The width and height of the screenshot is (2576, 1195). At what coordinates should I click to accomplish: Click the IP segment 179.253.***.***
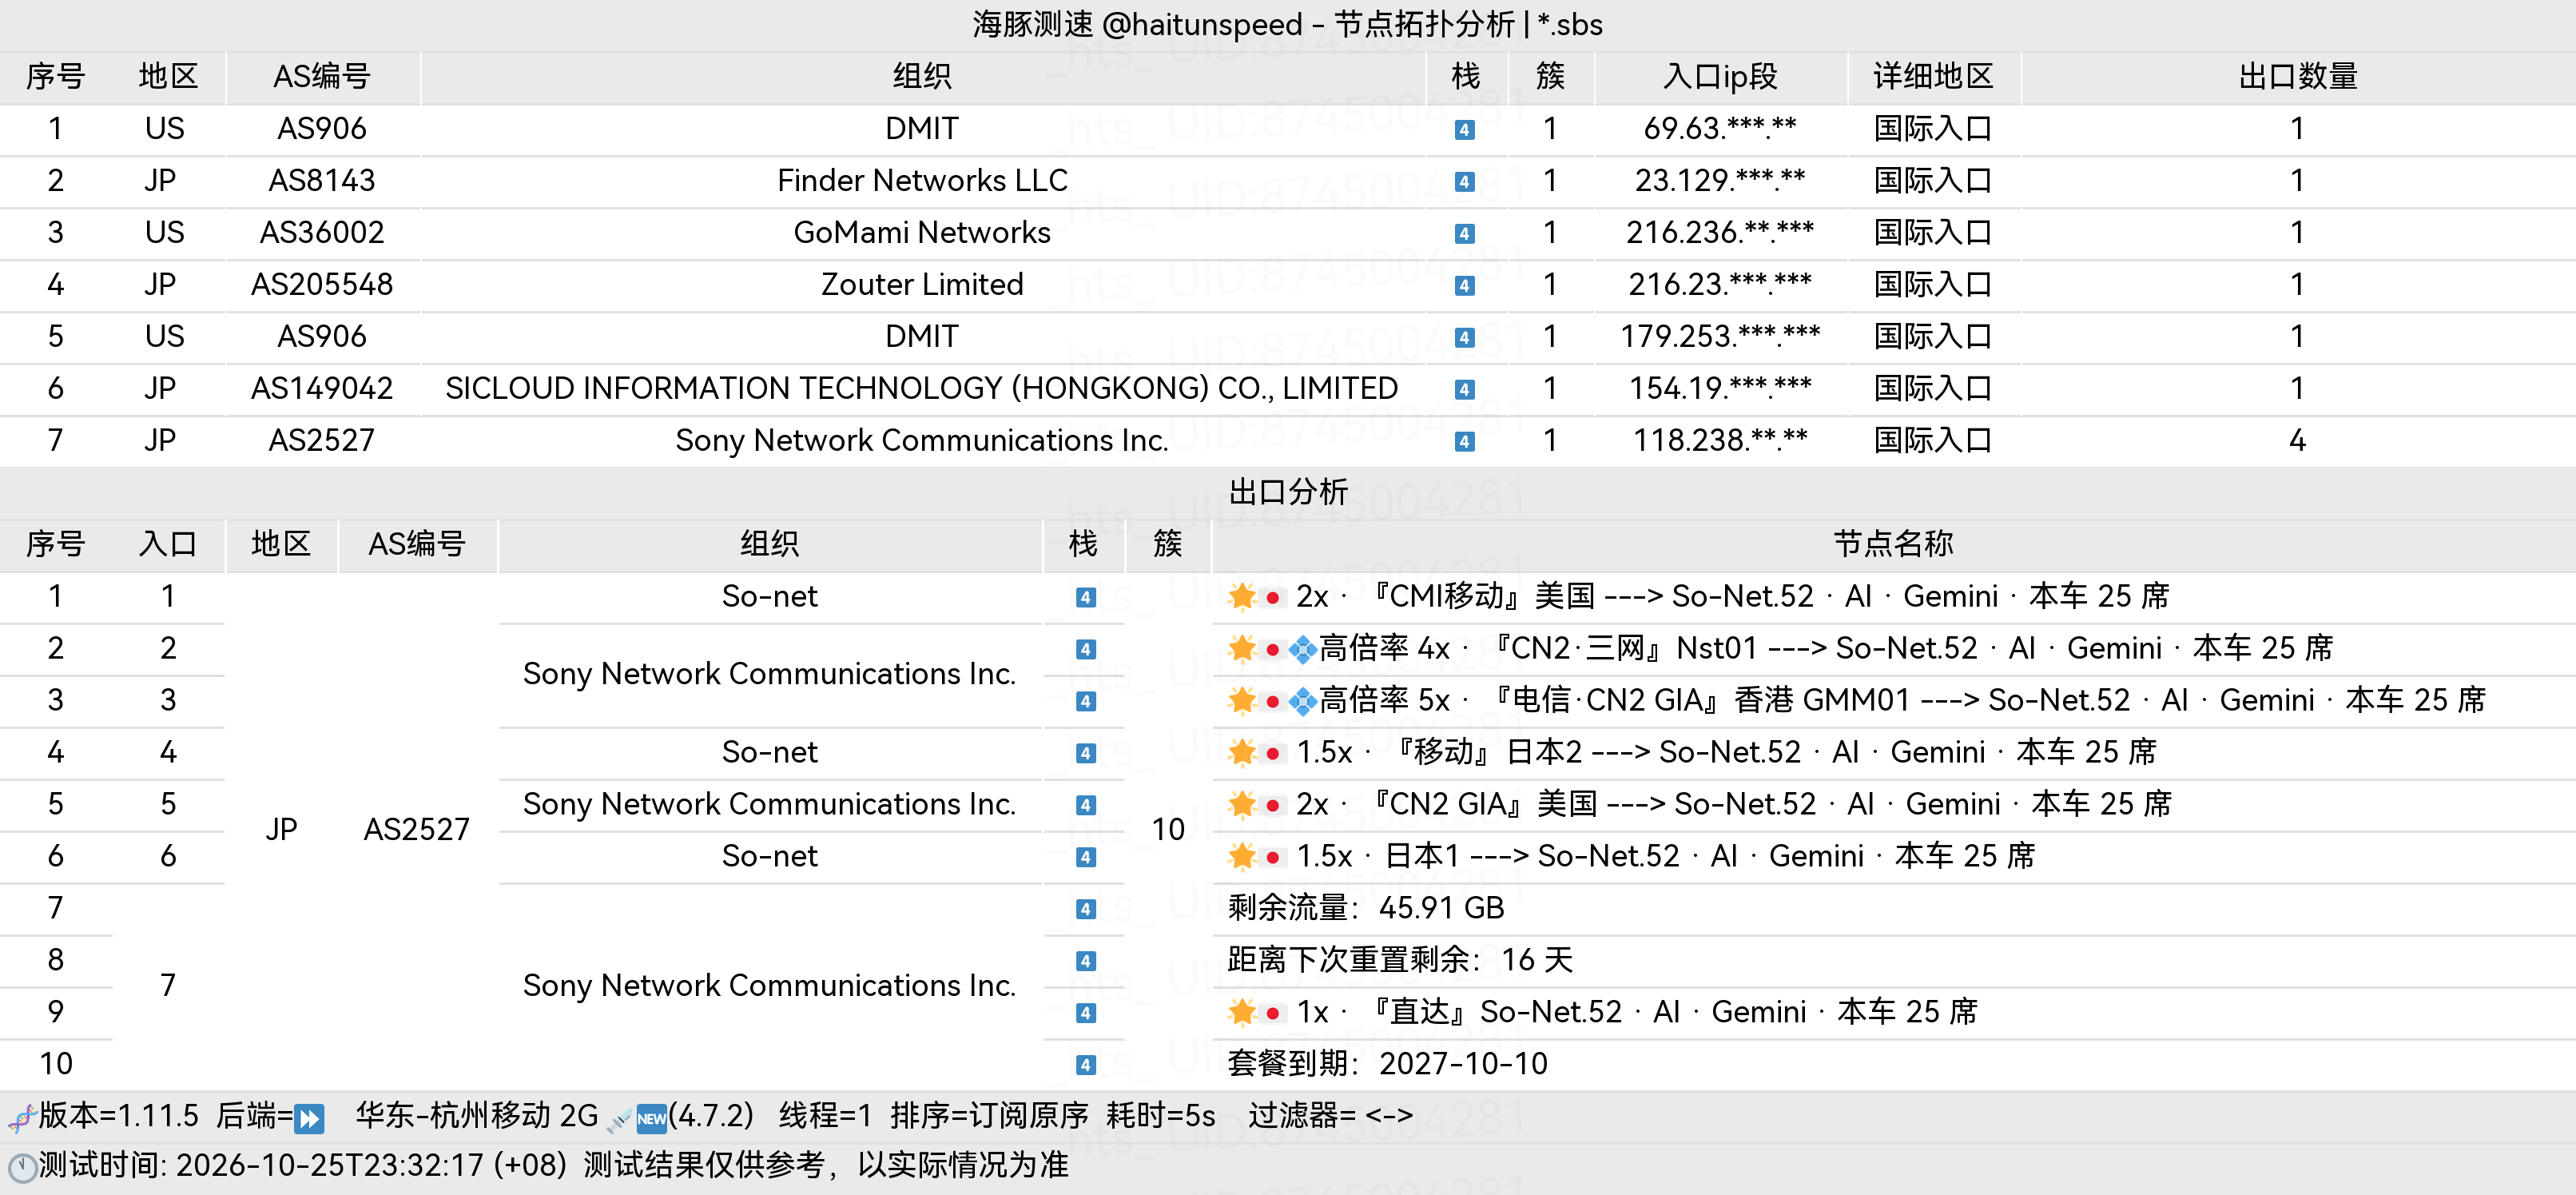1720,336
